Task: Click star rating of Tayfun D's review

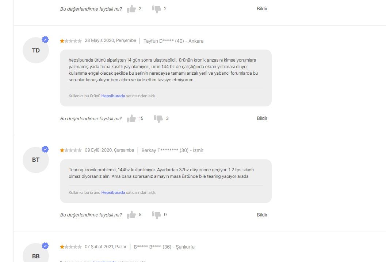Action: click(x=70, y=41)
